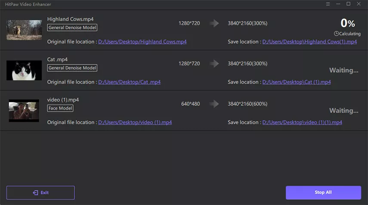Click the arrow icon in video (1).mp4 row
This screenshot has width=368, height=205.
(x=214, y=104)
